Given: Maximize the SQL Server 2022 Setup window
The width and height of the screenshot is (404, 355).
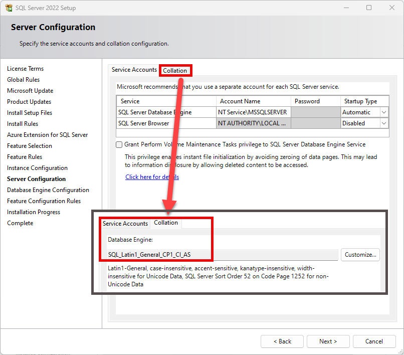Looking at the screenshot, I should (369, 8).
